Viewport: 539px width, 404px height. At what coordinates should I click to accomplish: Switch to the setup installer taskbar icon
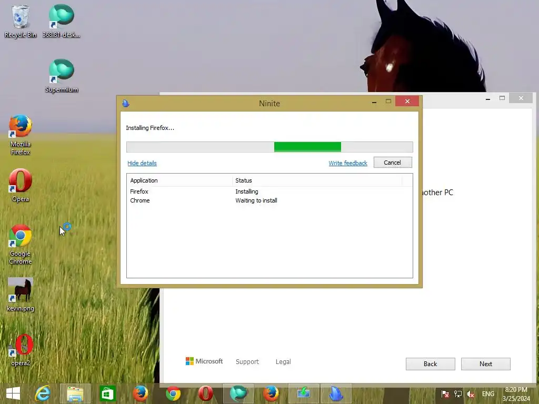pyautogui.click(x=304, y=393)
